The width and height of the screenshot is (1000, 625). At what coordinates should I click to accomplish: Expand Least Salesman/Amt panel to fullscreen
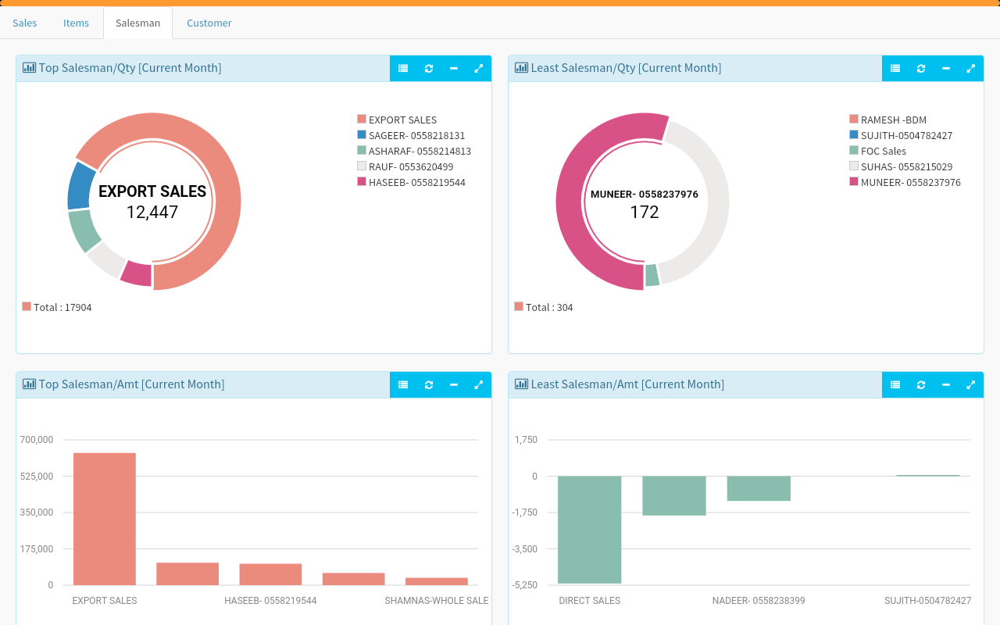coord(971,385)
